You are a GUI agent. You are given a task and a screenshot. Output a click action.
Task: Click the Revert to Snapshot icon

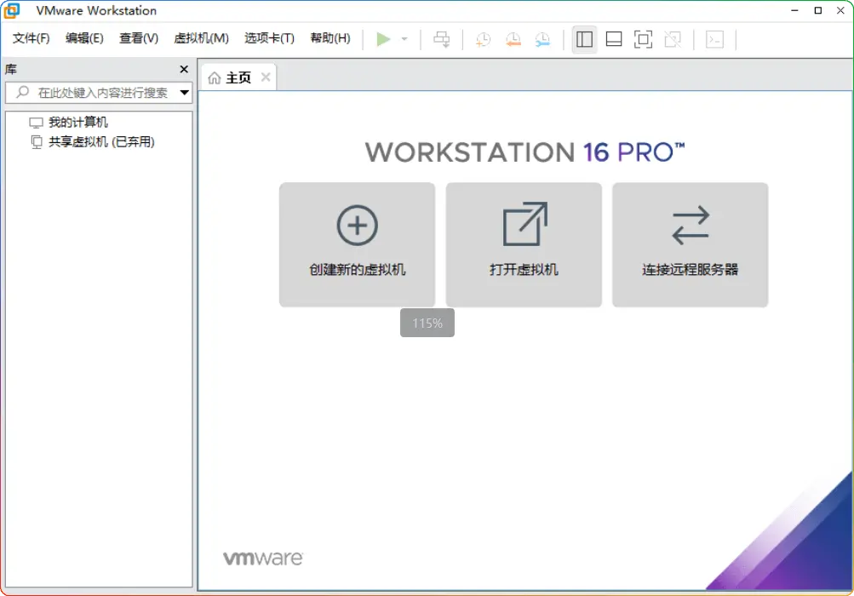point(513,39)
